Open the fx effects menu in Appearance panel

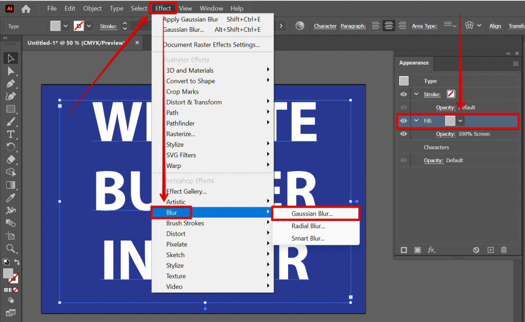click(x=431, y=249)
